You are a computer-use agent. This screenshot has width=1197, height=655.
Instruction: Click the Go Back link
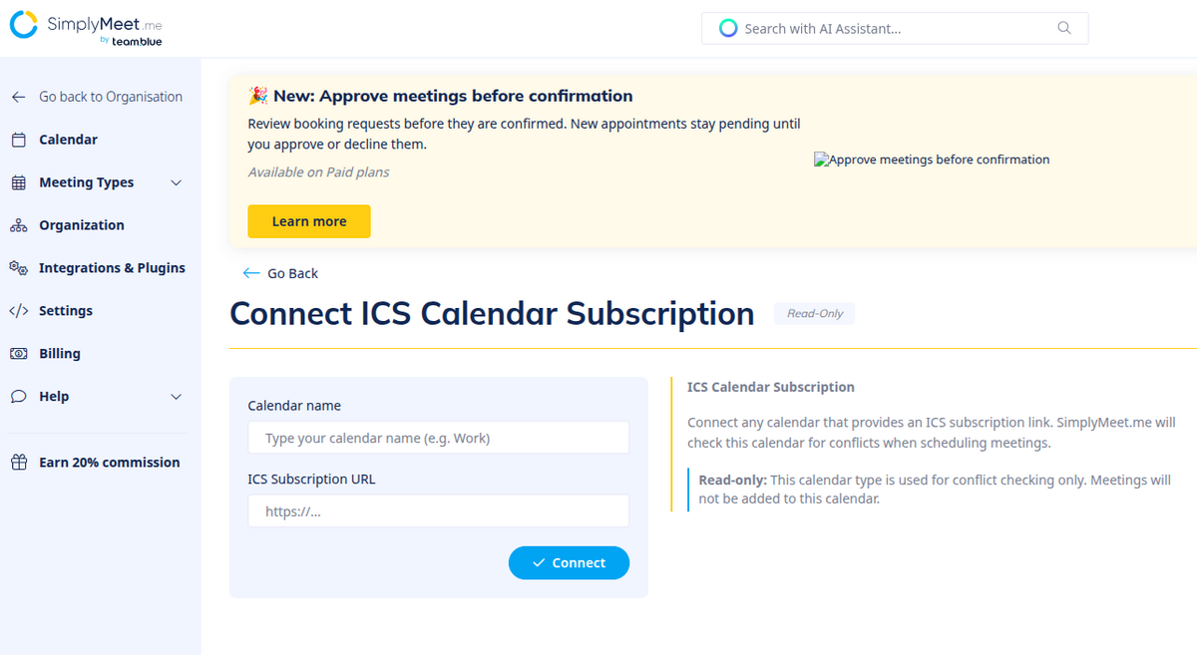280,273
